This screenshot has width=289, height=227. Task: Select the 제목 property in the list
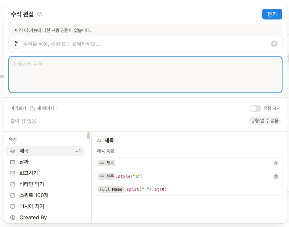click(45, 151)
